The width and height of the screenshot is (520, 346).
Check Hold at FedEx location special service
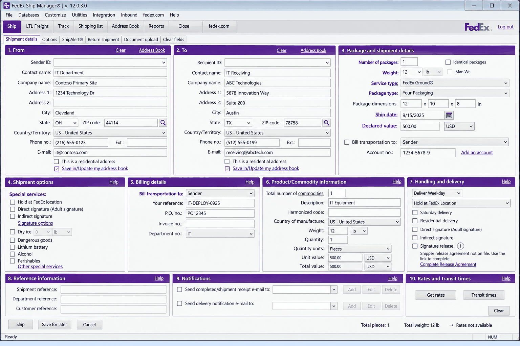(13, 202)
